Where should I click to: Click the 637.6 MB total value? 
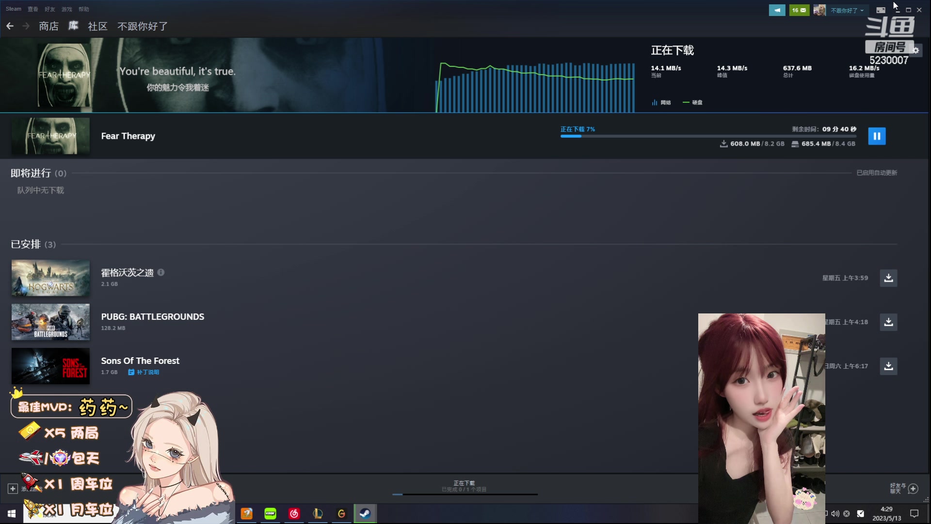click(797, 68)
